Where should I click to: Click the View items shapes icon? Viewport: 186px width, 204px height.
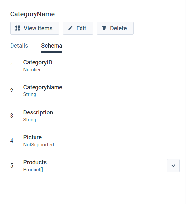(18, 28)
